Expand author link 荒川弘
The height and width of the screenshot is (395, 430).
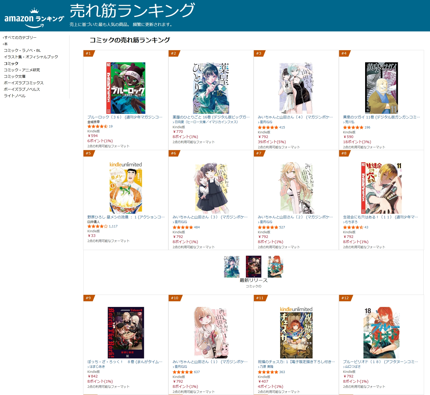click(x=349, y=122)
